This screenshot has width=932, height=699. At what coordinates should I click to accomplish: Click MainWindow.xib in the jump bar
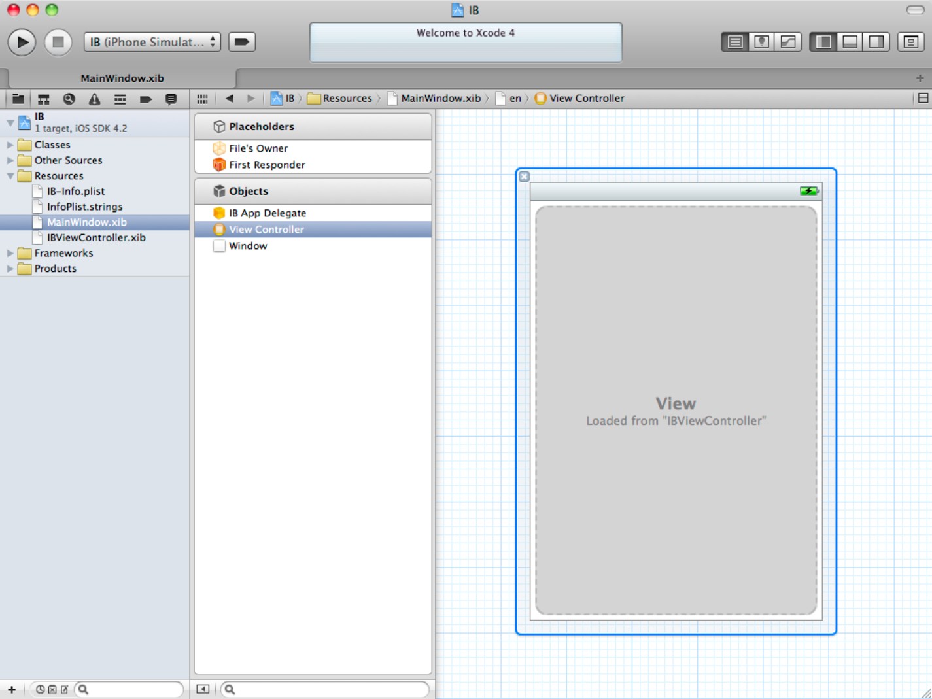click(434, 98)
